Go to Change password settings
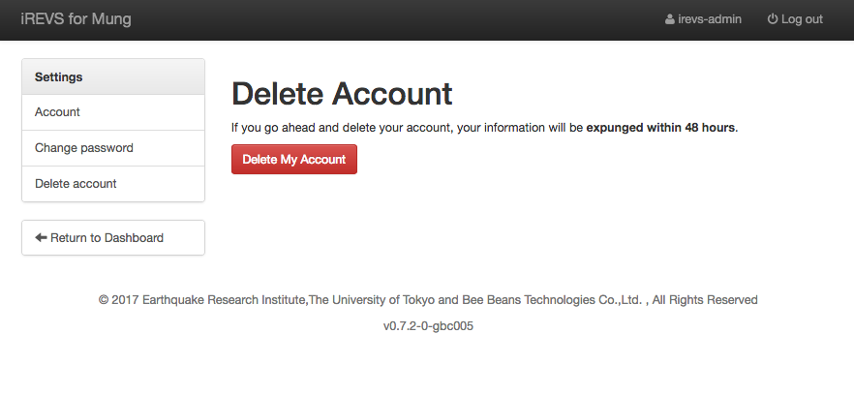854x395 pixels. tap(83, 148)
